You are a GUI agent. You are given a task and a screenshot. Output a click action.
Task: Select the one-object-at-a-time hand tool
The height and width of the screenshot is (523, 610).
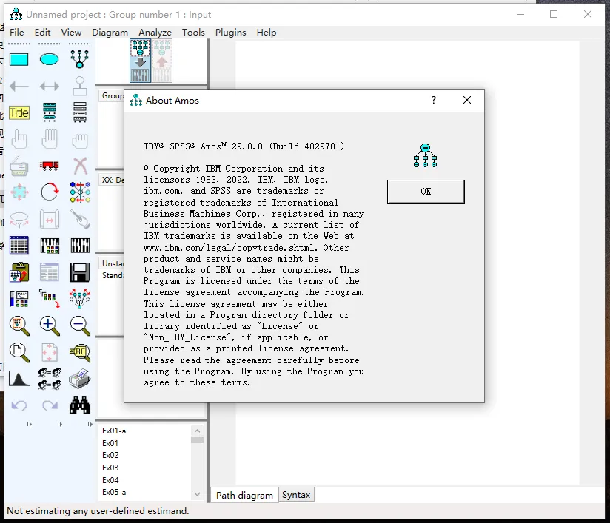[19, 139]
